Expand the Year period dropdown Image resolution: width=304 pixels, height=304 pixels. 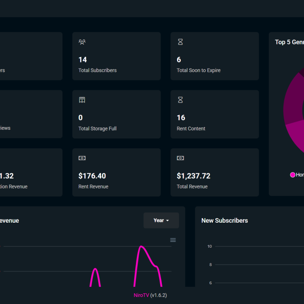click(x=161, y=221)
